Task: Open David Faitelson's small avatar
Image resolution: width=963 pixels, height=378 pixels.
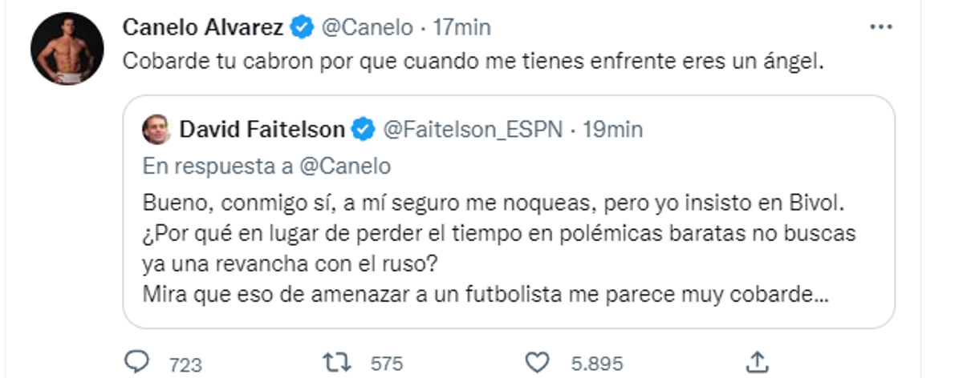Action: 157,129
